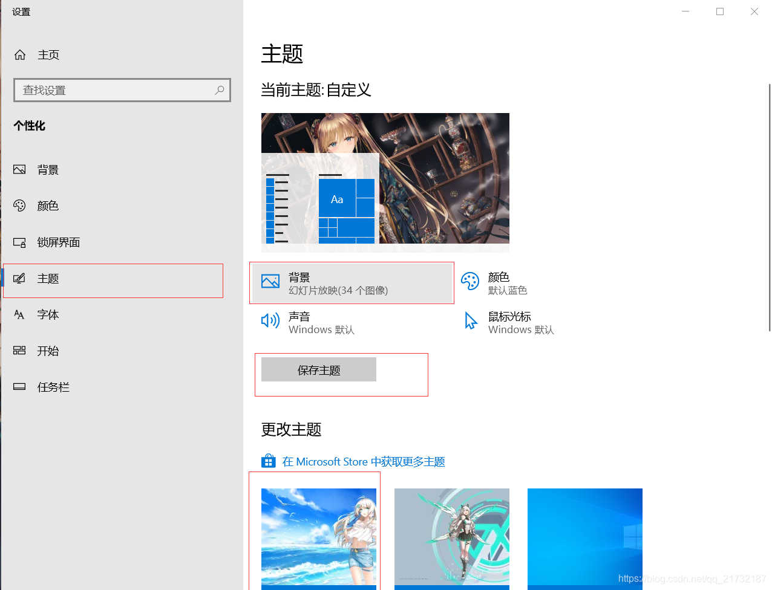The image size is (772, 590).
Task: Click the 更改主题 heading
Action: click(291, 430)
